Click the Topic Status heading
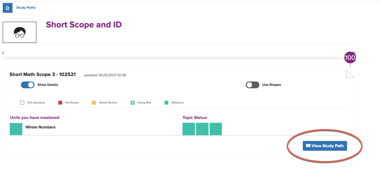The height and width of the screenshot is (195, 381). coord(195,118)
